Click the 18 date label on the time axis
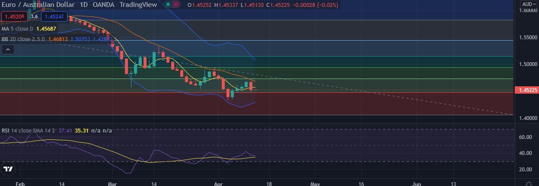539x186 pixels. pos(269,184)
